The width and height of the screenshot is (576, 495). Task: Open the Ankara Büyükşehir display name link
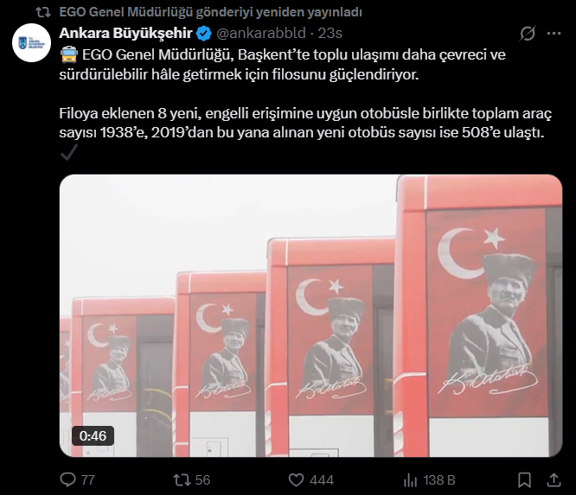click(x=125, y=33)
